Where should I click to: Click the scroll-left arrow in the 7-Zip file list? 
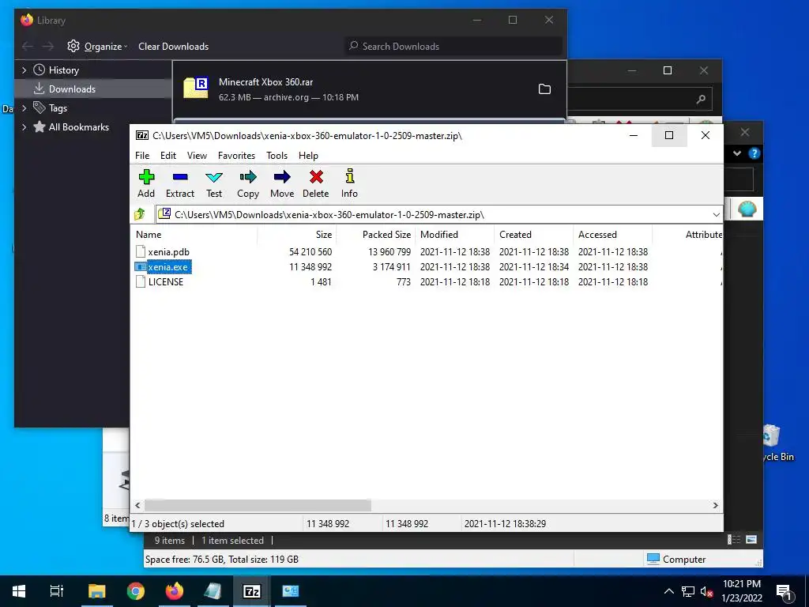coord(137,505)
